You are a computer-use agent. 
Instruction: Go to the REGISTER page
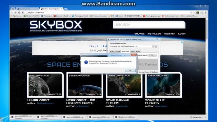(x=170, y=34)
